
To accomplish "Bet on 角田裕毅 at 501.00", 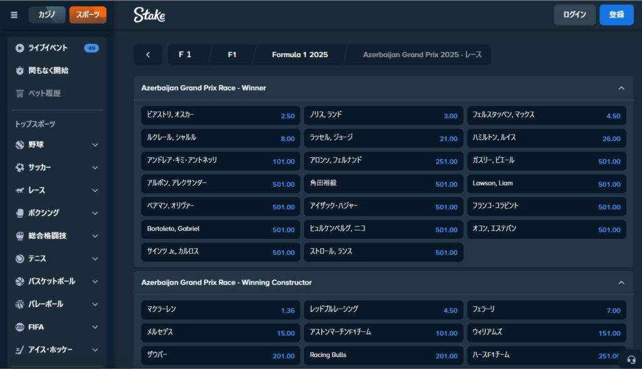I will [383, 184].
